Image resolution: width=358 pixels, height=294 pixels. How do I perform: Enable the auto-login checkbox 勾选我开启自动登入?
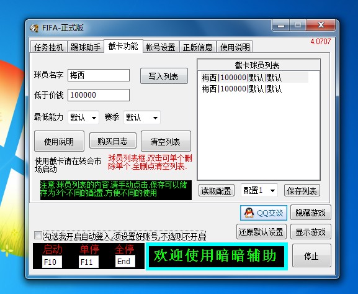tap(38, 235)
